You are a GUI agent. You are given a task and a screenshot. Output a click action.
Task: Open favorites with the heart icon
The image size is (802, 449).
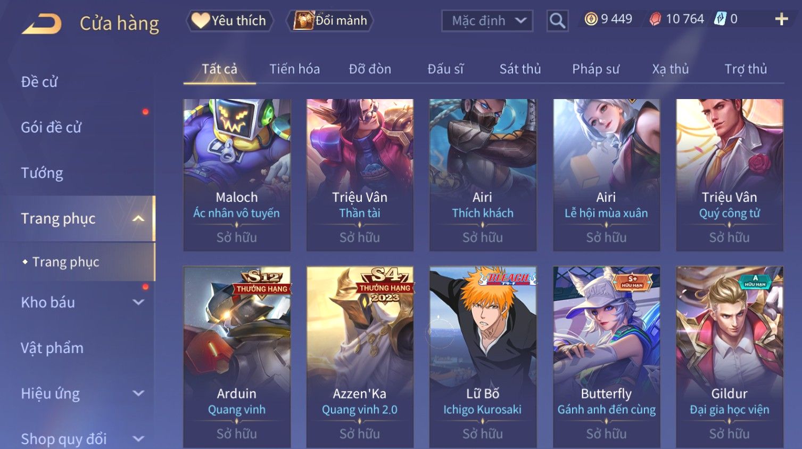[200, 20]
